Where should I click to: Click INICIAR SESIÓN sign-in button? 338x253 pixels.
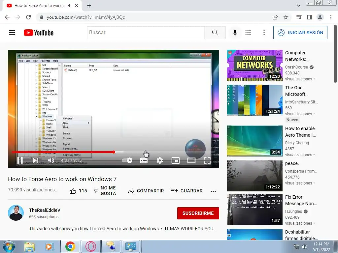tap(300, 33)
